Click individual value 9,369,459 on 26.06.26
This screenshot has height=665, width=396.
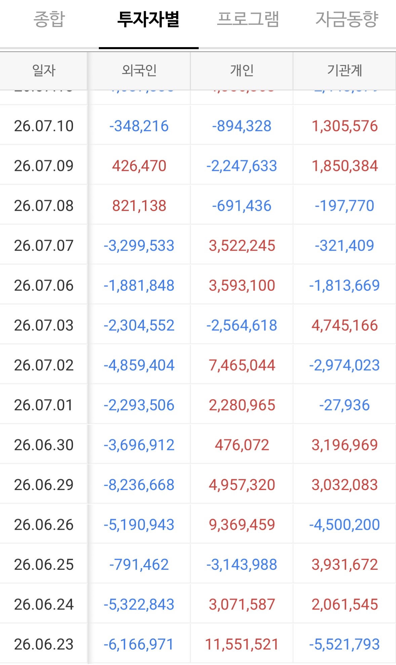[242, 525]
